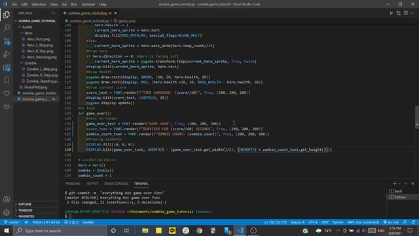Image resolution: width=419 pixels, height=236 pixels.
Task: Close the terminal panel
Action: pyautogui.click(x=412, y=184)
